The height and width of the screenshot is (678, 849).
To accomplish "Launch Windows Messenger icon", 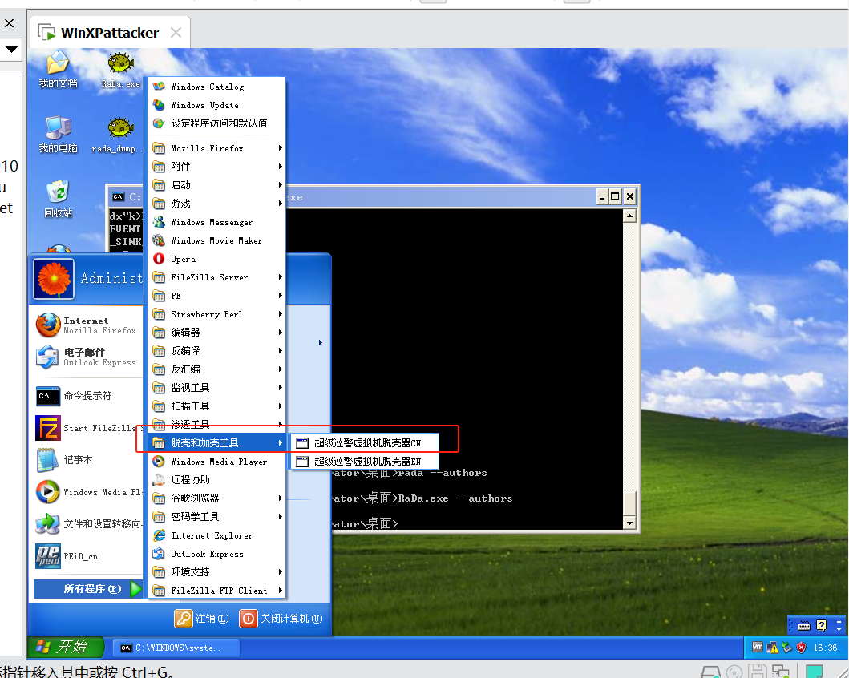I will coord(159,222).
